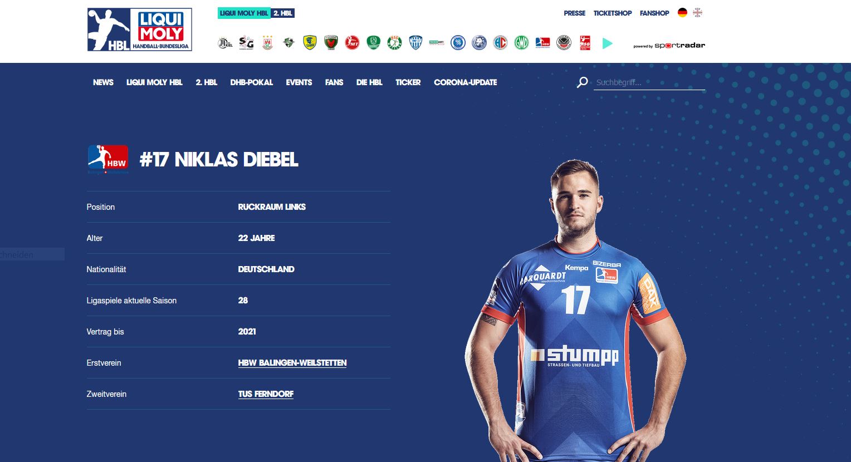Click the search magnifier icon

coord(583,82)
